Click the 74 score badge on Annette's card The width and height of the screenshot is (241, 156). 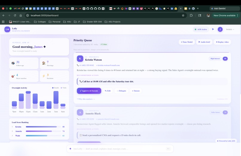point(225,112)
